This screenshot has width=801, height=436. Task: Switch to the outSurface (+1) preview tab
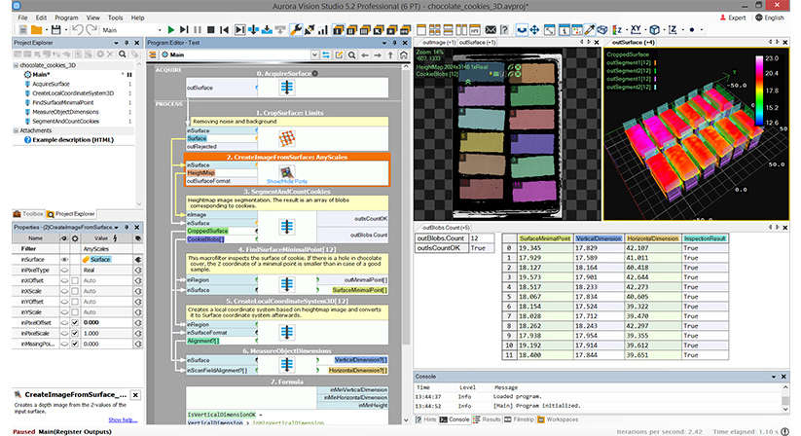(x=478, y=43)
